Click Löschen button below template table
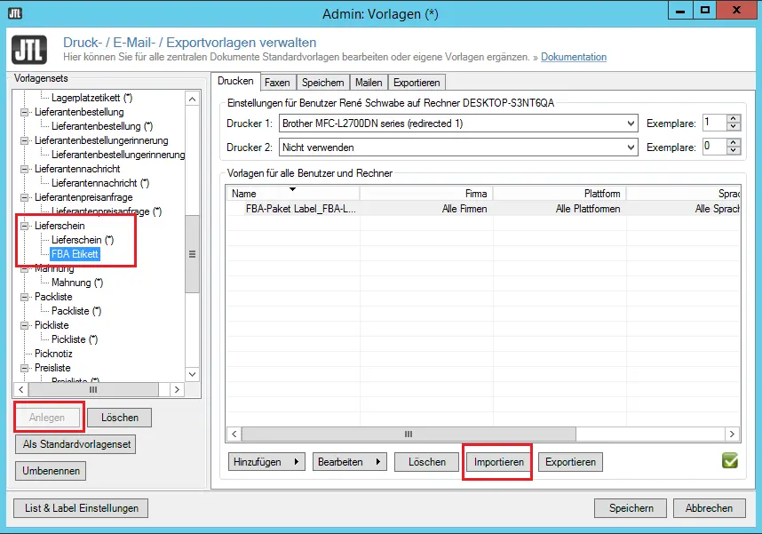 click(426, 462)
